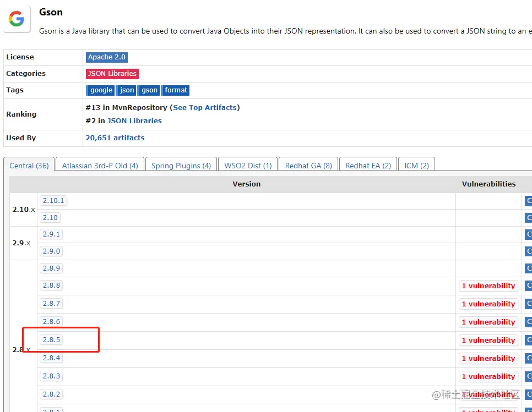Switch to the Central (36) tab
Image resolution: width=532 pixels, height=412 pixels.
29,166
